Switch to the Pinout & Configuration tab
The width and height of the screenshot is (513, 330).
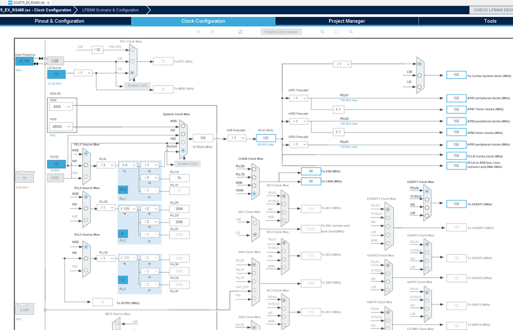[60, 21]
